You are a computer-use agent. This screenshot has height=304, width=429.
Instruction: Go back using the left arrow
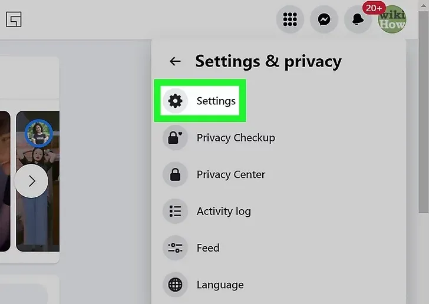coord(175,61)
